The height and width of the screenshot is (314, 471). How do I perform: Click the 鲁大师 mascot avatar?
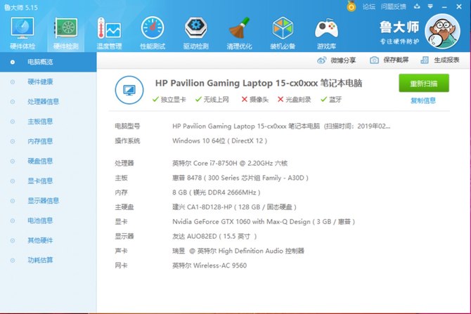[442, 31]
